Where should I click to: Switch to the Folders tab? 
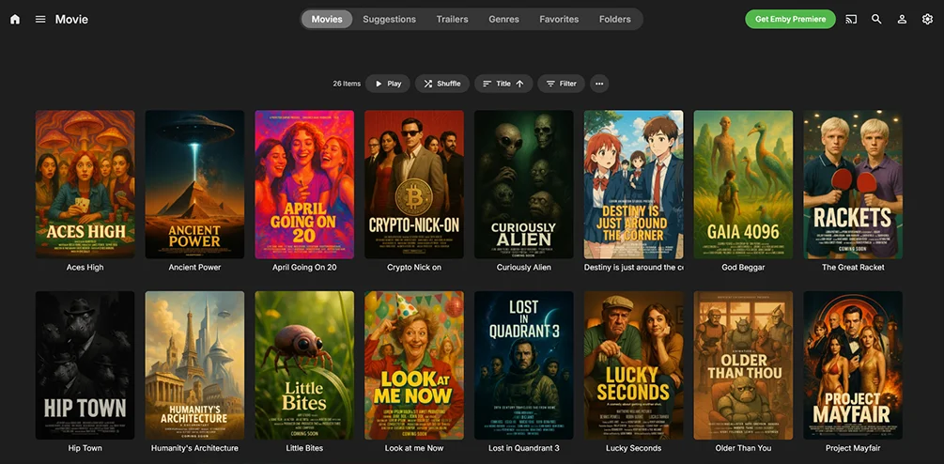tap(615, 19)
